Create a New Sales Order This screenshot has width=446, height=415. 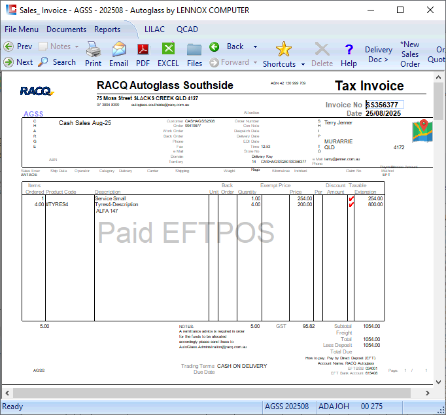(410, 54)
